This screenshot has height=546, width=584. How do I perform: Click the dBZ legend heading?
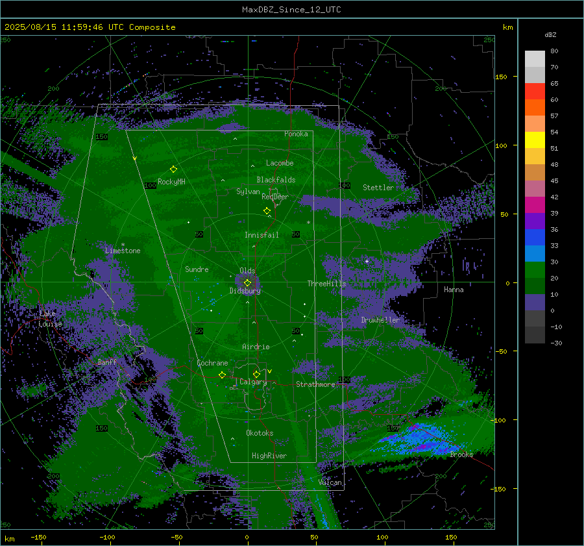[x=550, y=34]
